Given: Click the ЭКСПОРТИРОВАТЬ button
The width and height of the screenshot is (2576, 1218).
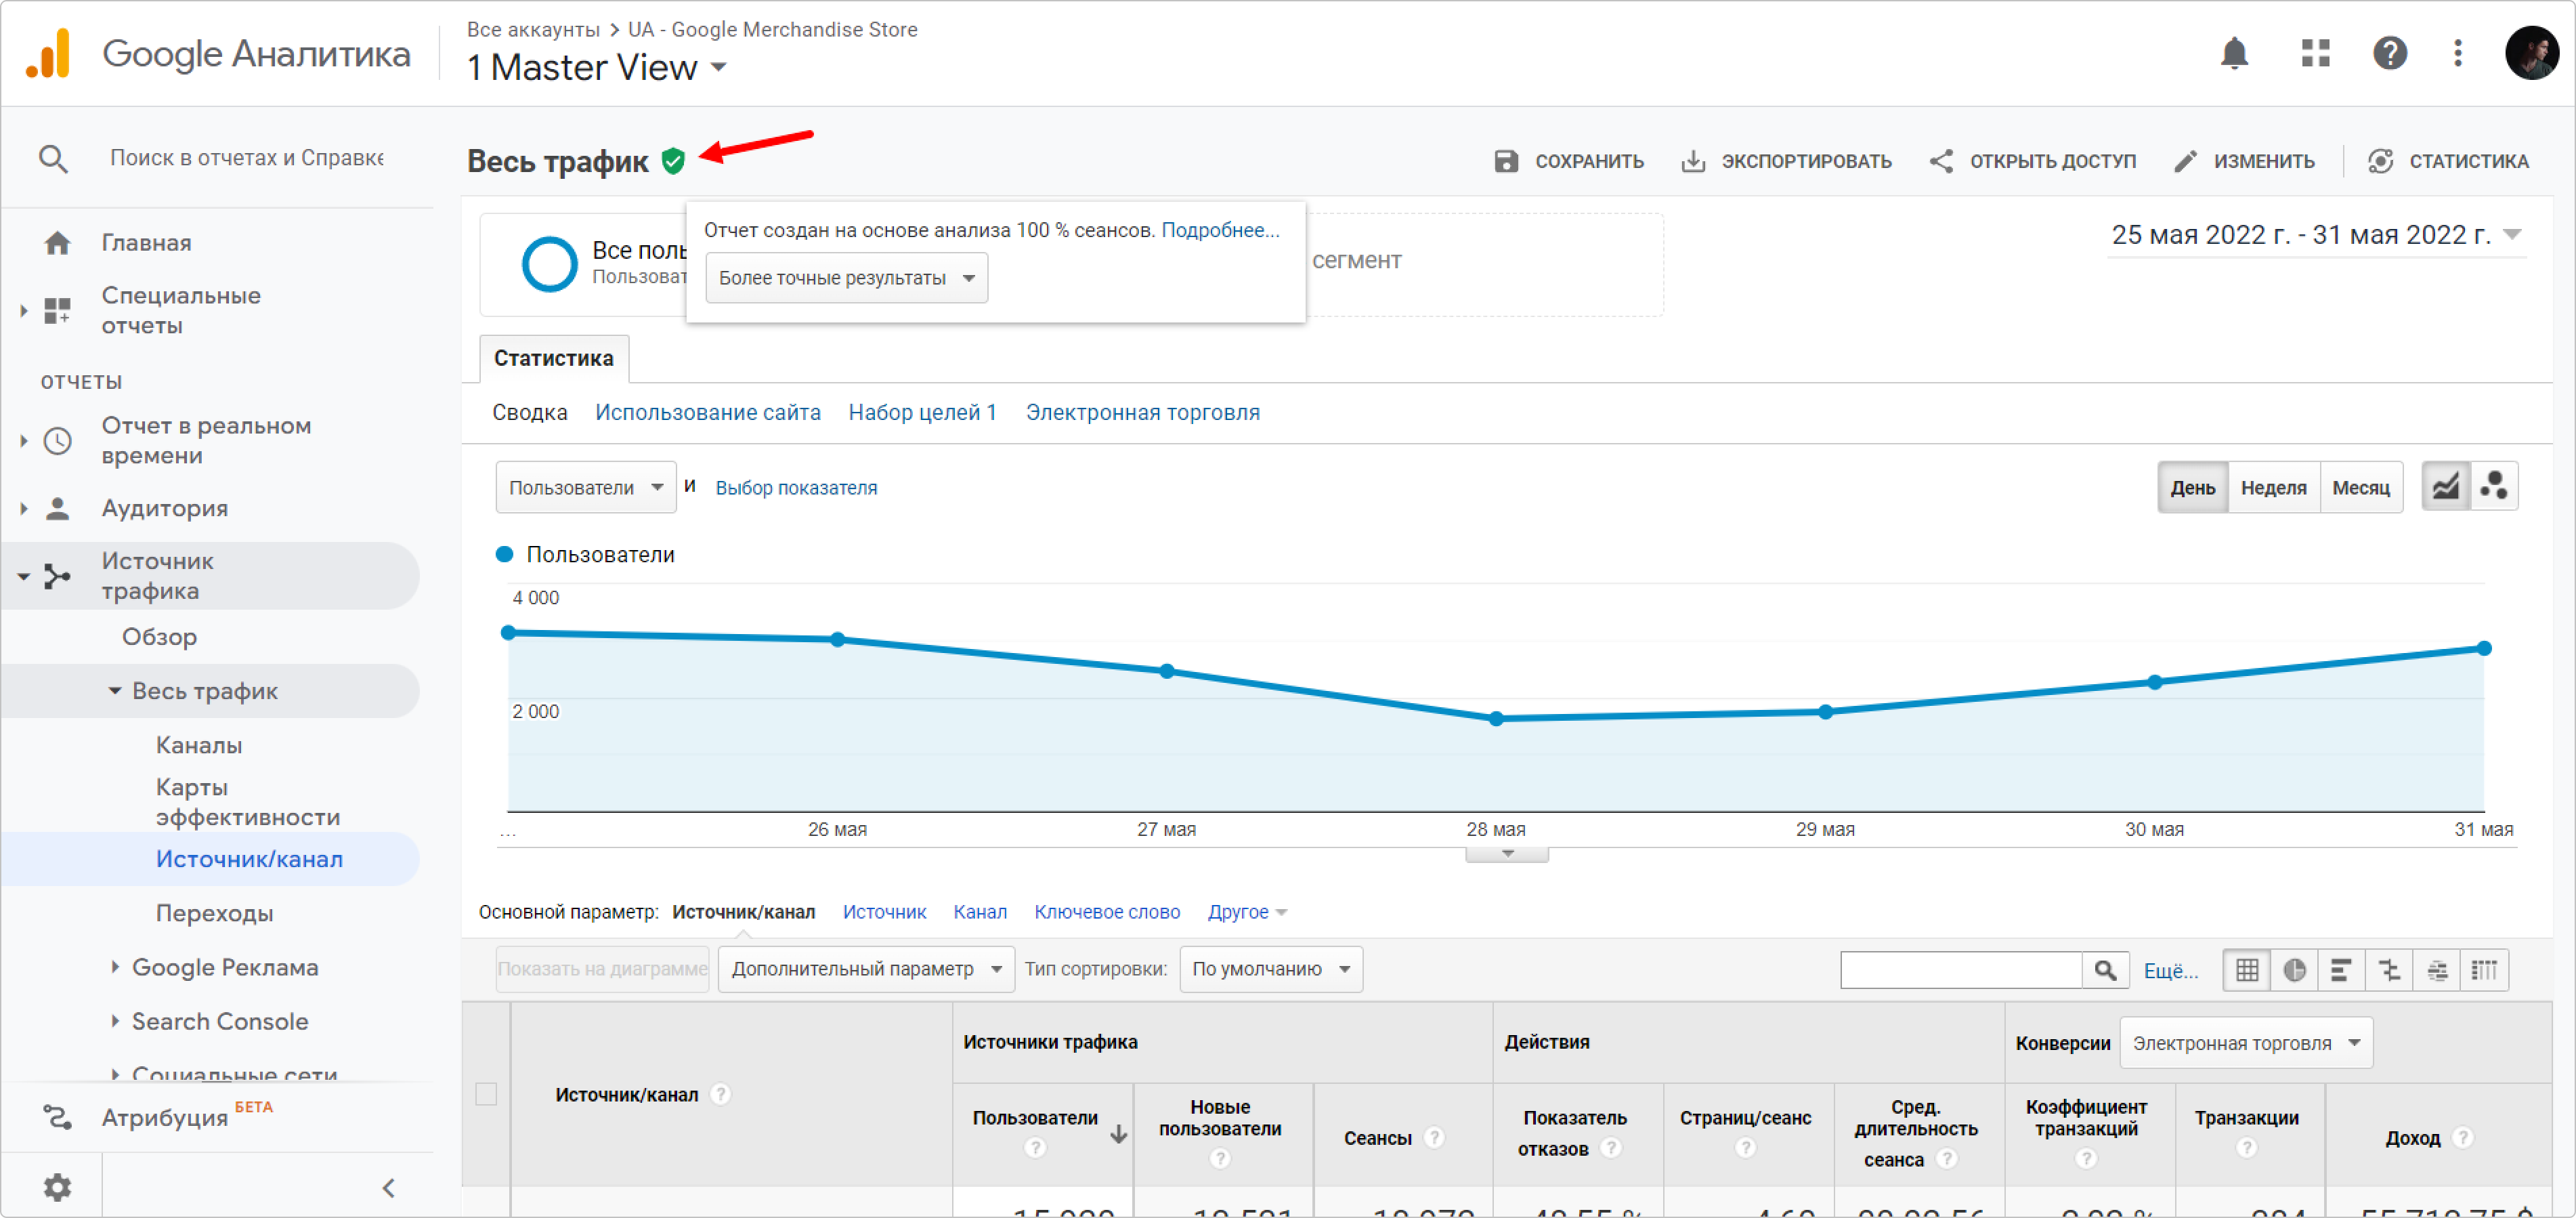Looking at the screenshot, I should pyautogui.click(x=1786, y=162).
